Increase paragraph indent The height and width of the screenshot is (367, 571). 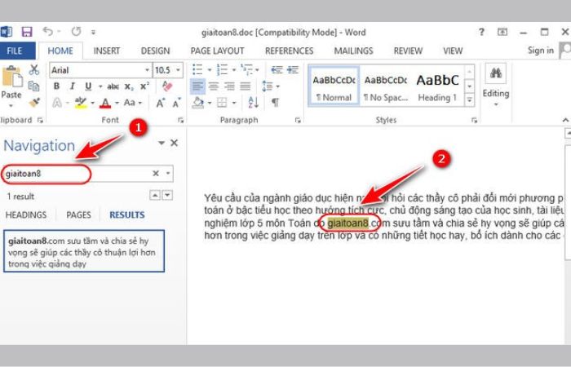coord(293,69)
